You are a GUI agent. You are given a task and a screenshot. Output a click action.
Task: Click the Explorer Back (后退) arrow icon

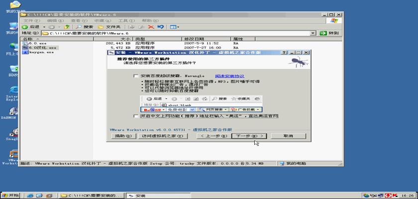click(25, 27)
